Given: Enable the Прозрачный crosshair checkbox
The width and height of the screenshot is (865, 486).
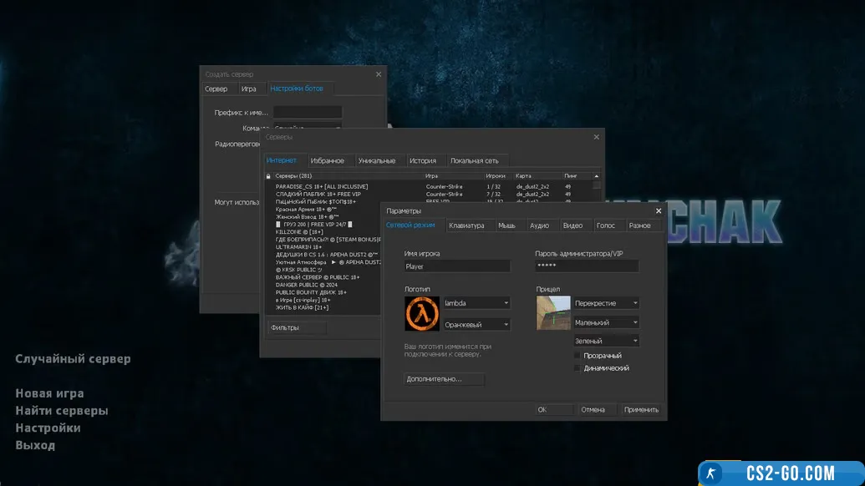Looking at the screenshot, I should click(578, 356).
